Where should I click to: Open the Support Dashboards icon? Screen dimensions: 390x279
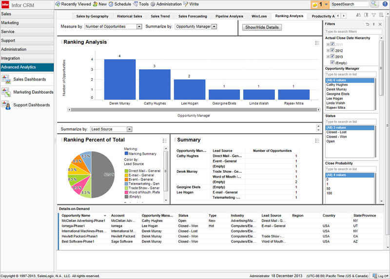(x=7, y=105)
